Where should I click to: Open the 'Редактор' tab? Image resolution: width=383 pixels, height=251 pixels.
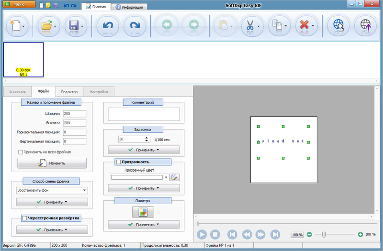(69, 92)
